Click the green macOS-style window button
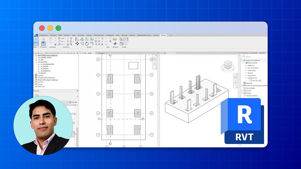Image resolution: width=301 pixels, height=169 pixels. pyautogui.click(x=58, y=28)
